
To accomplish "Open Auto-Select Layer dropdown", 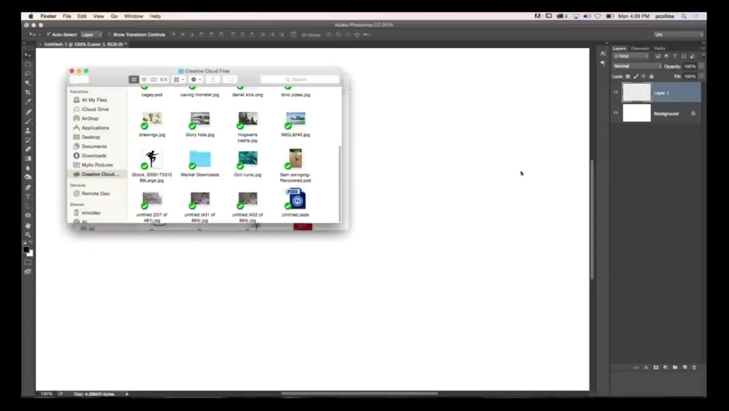I will 92,35.
